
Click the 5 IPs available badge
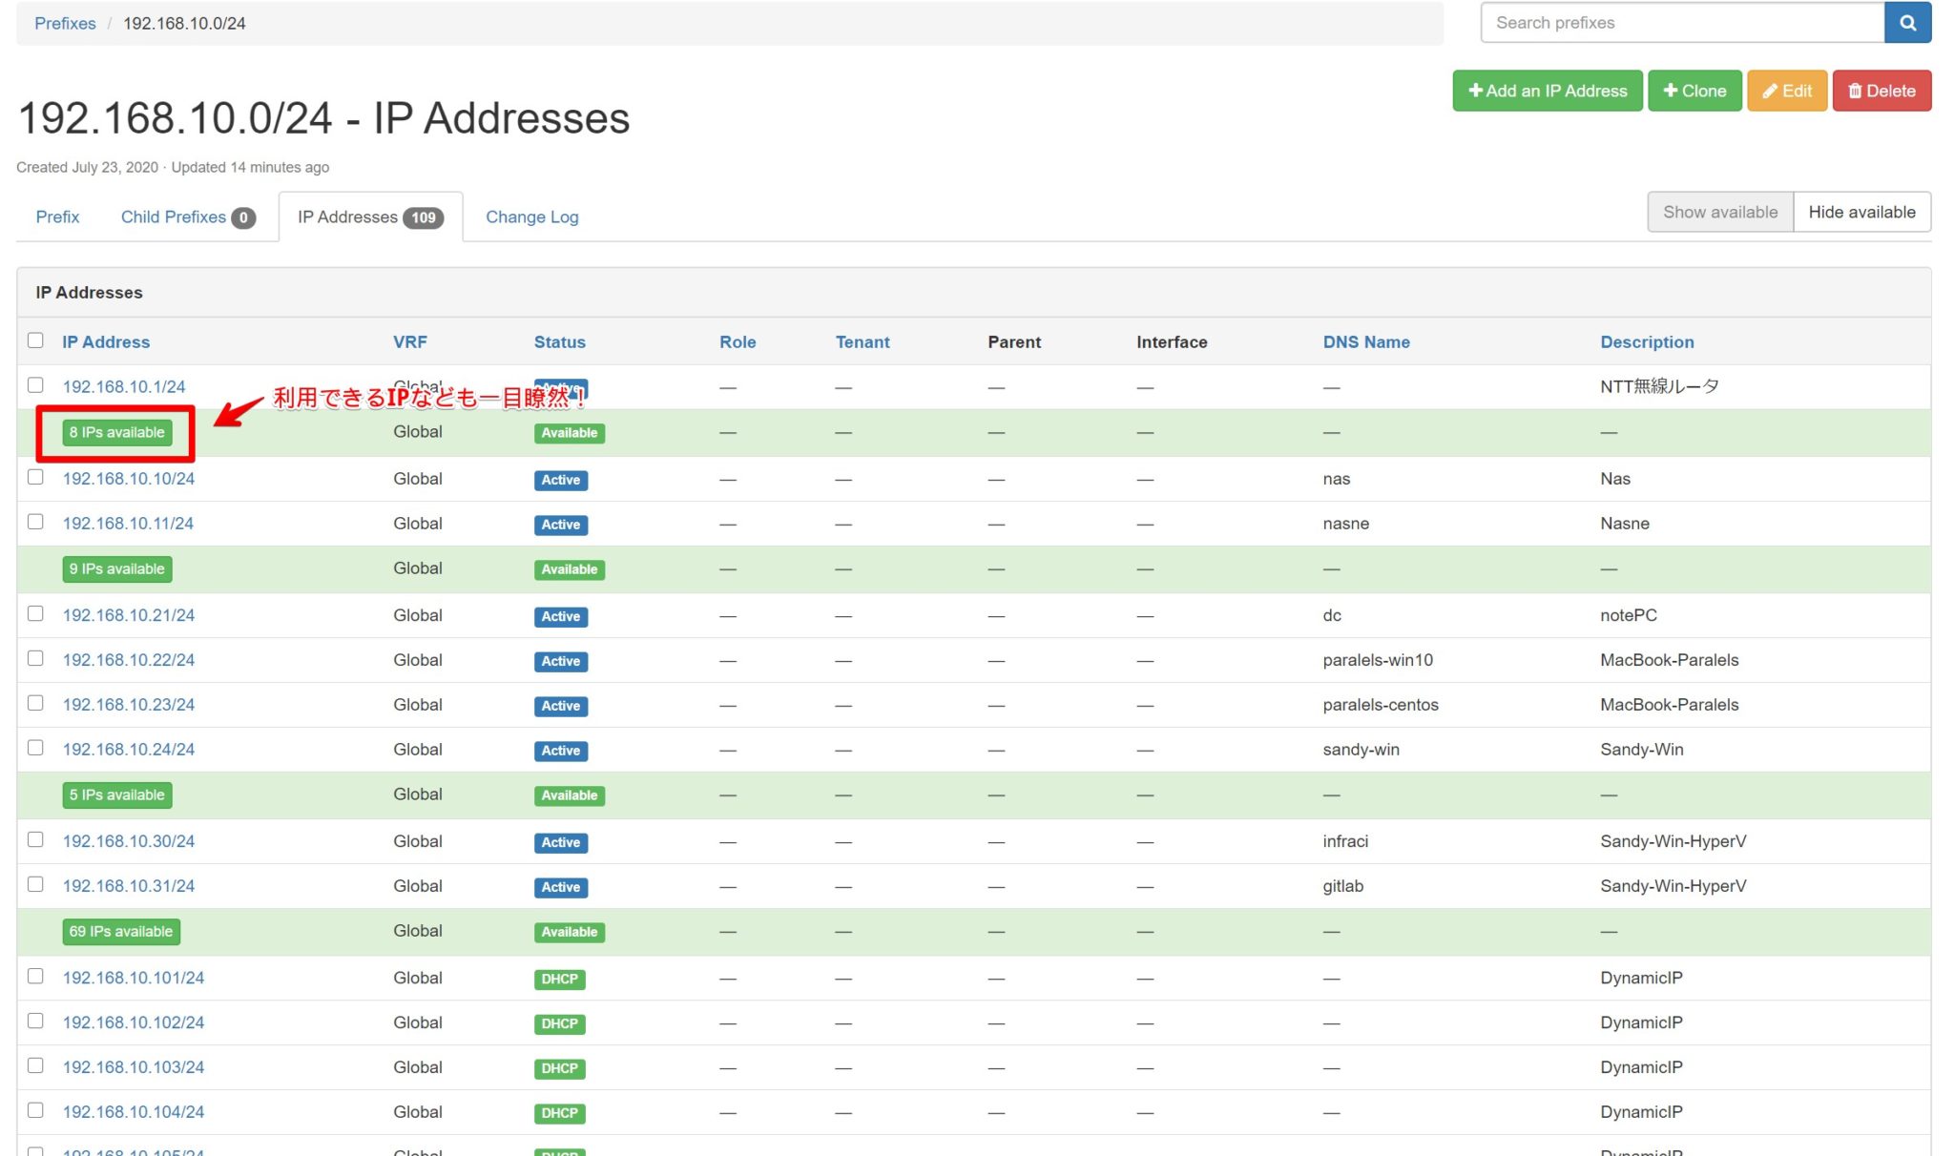(116, 795)
